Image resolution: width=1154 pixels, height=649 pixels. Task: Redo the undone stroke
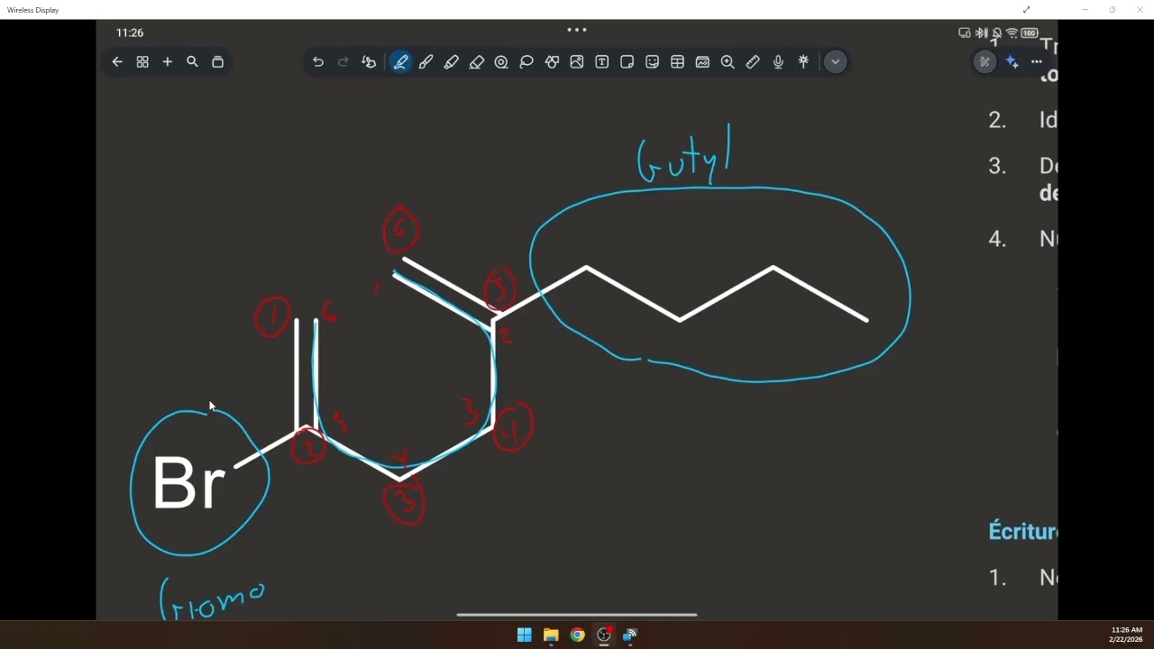click(x=343, y=62)
